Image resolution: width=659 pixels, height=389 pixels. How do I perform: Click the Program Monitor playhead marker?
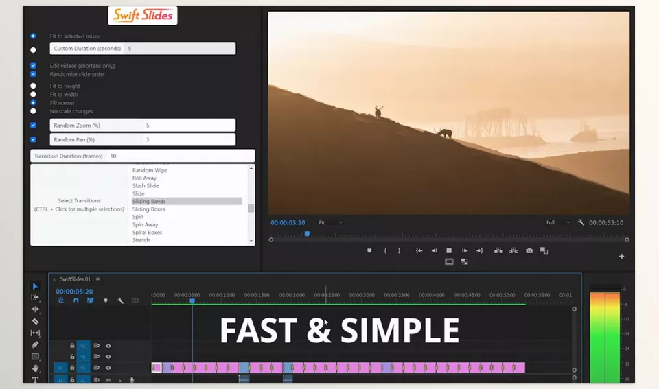point(308,234)
